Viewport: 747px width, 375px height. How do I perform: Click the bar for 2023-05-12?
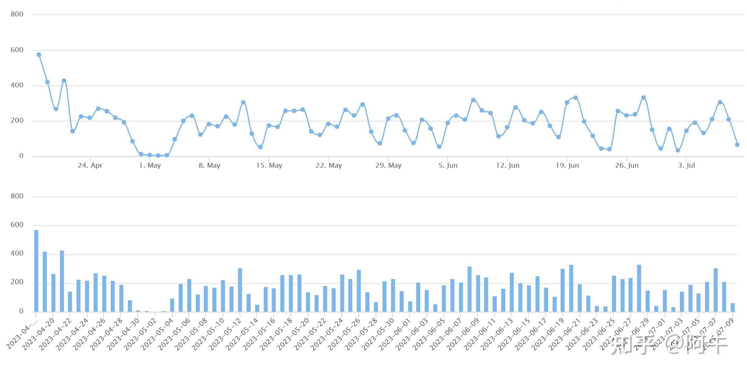[x=240, y=290]
